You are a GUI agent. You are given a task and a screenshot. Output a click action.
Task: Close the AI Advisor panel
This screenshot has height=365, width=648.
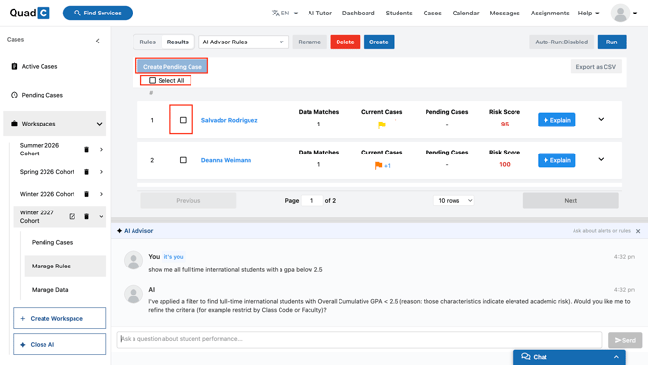tap(638, 231)
